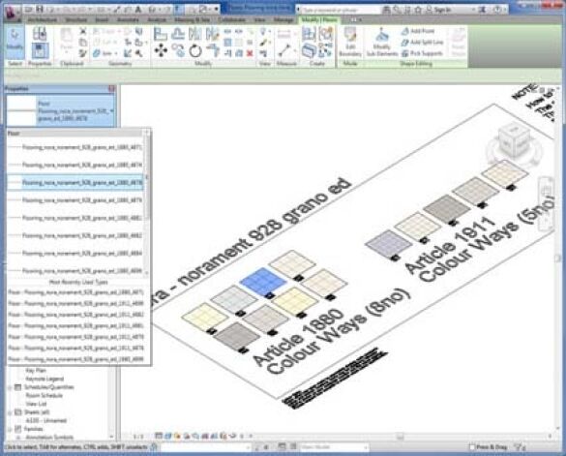Select the Copy tool next to Move
Screen dimensions: 566x456
178,50
